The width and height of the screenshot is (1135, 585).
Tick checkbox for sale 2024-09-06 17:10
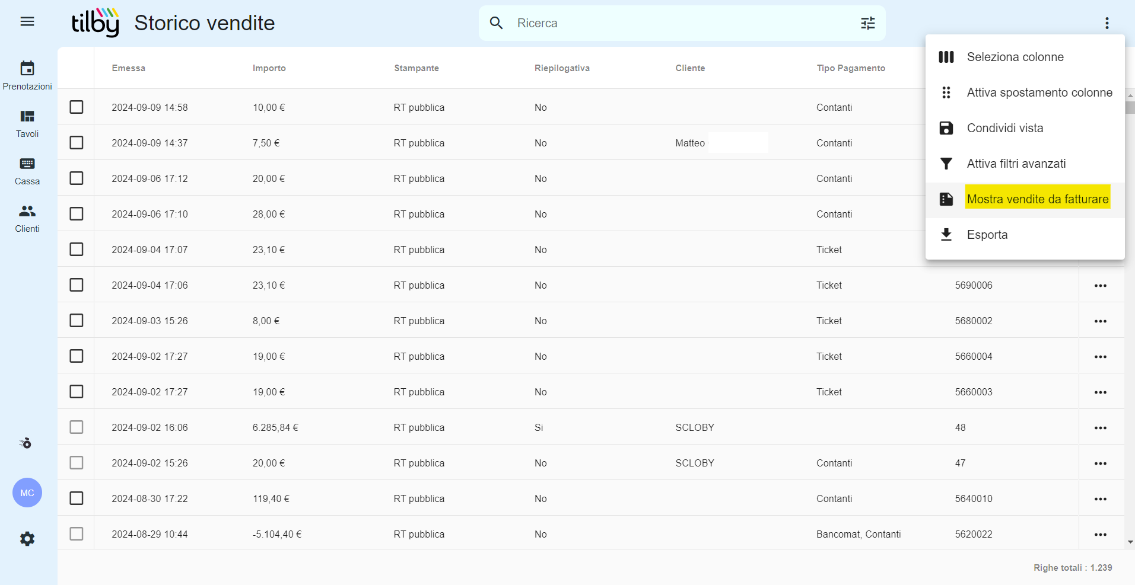[x=77, y=213]
